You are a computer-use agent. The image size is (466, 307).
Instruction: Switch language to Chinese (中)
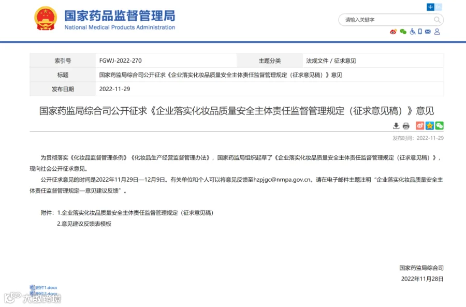[430, 7]
